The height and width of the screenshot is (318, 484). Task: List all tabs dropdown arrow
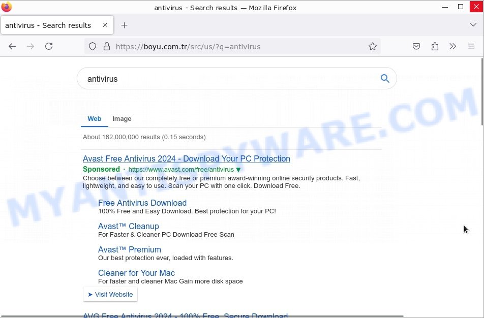473,25
